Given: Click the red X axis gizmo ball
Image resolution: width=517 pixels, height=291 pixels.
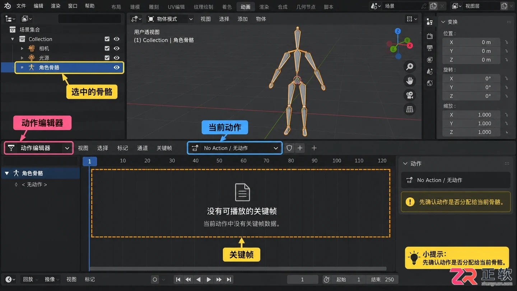Looking at the screenshot, I should click(410, 46).
